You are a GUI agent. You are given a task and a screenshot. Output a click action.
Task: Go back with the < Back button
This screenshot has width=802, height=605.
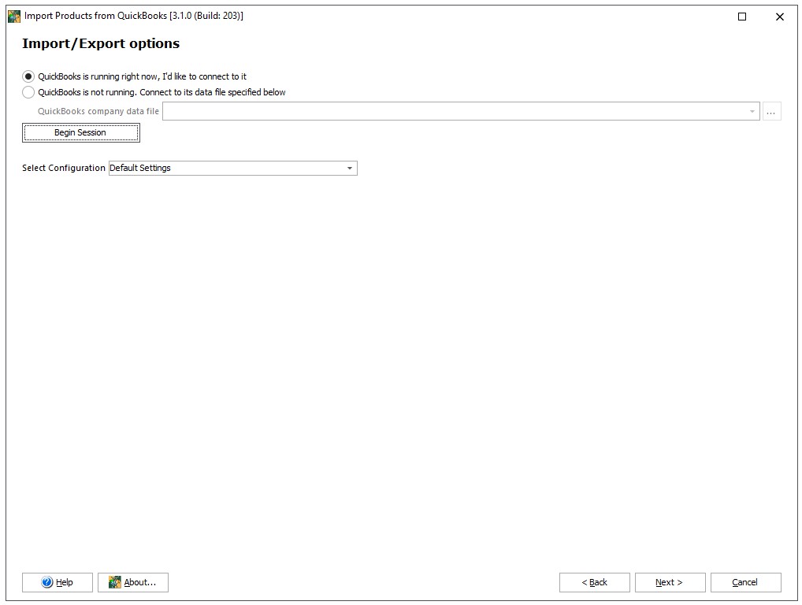coord(594,582)
